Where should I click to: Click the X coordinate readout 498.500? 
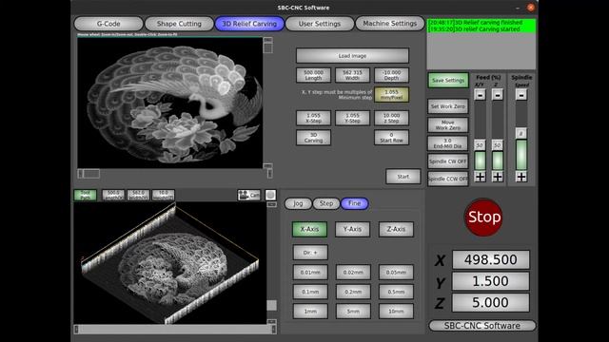pos(491,259)
